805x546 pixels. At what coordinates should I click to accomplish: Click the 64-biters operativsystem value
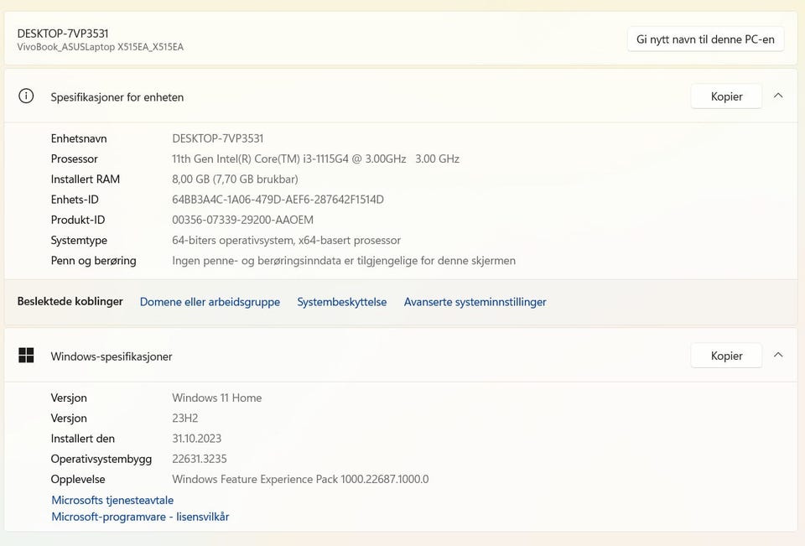[287, 241]
